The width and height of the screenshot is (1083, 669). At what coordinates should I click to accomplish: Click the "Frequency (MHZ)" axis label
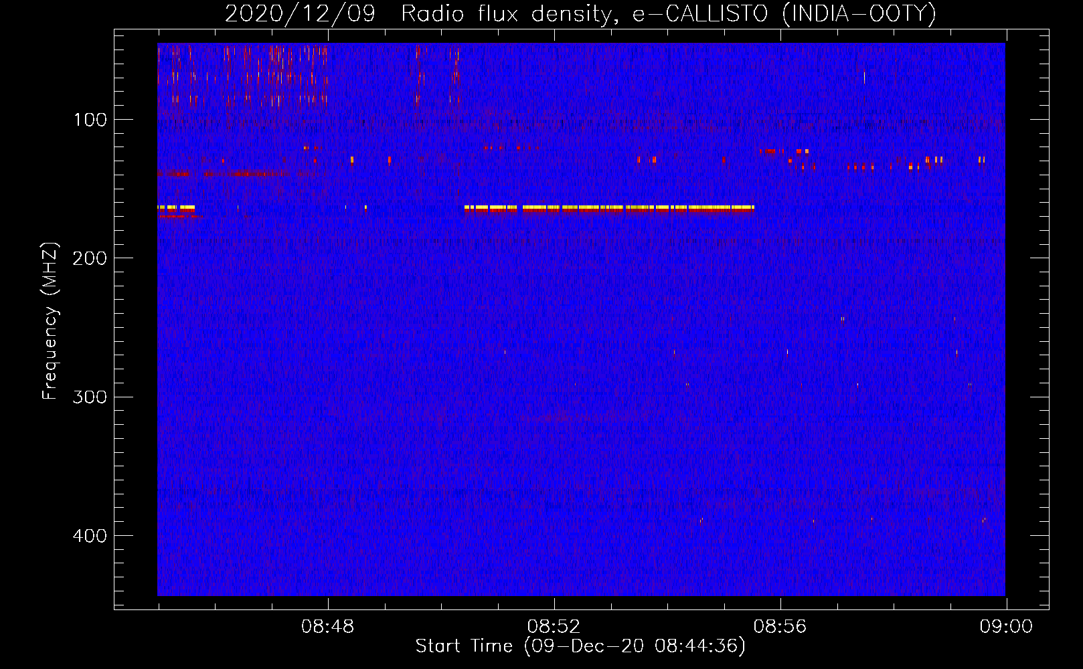[50, 321]
